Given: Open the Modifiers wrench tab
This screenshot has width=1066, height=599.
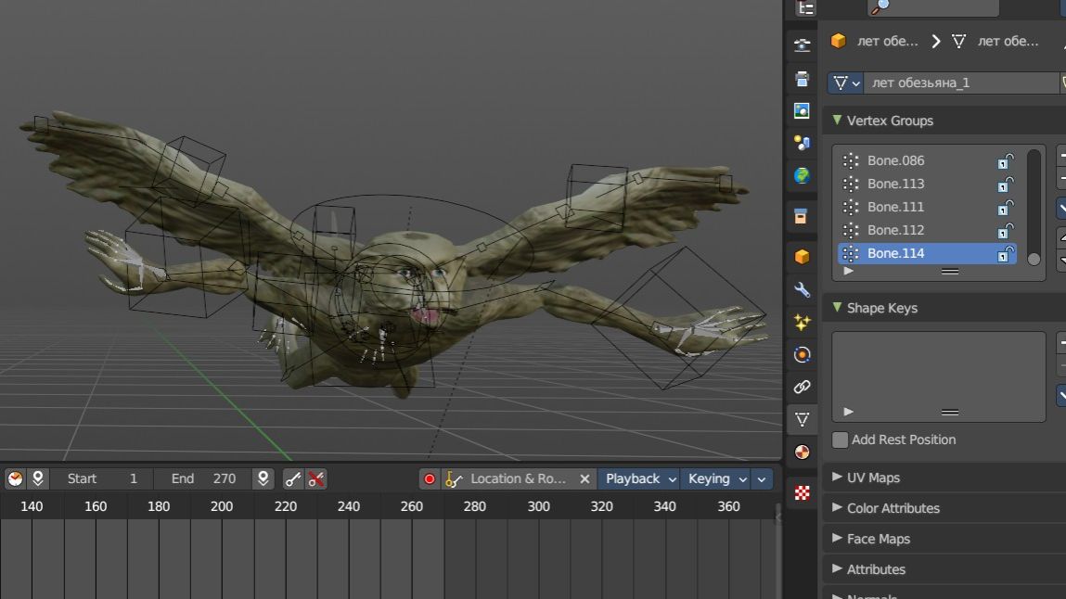Looking at the screenshot, I should point(803,289).
